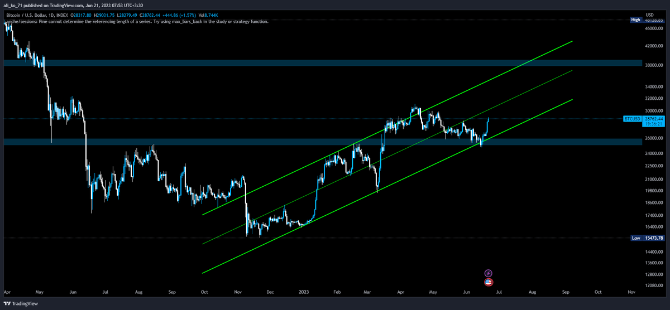Open the USD currency selector

pos(649,14)
